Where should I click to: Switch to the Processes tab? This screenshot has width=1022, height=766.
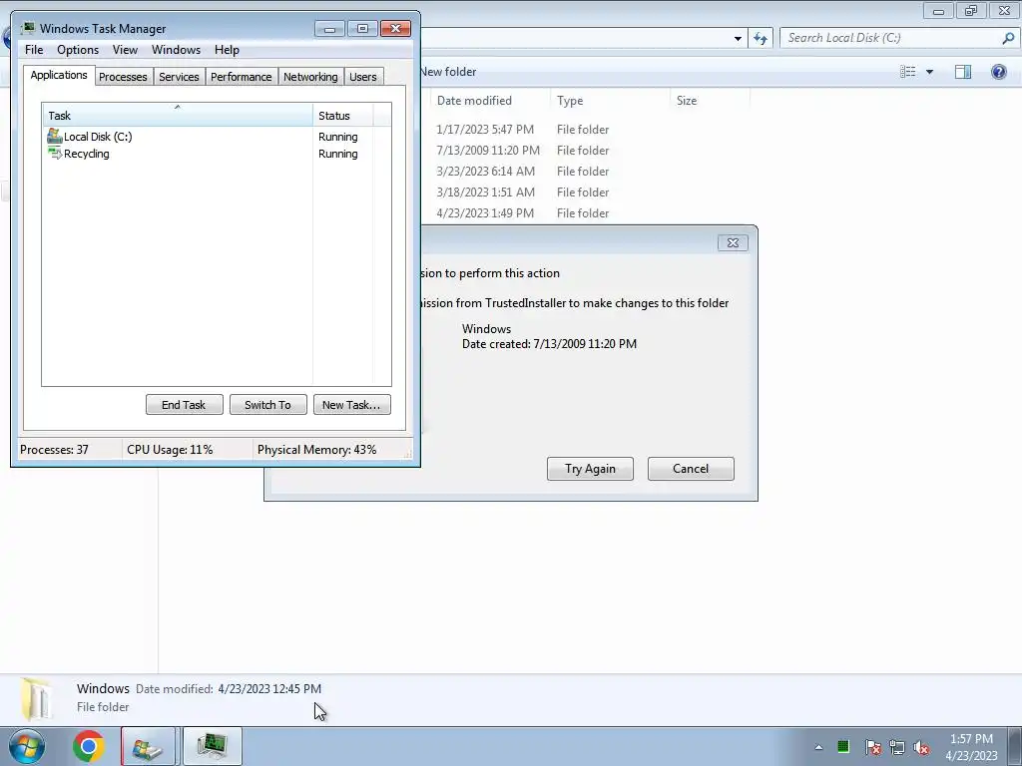coord(123,77)
